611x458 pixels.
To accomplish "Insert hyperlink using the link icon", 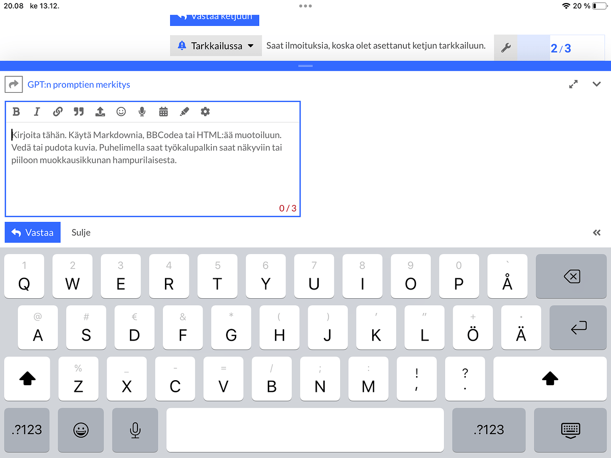I will (58, 112).
